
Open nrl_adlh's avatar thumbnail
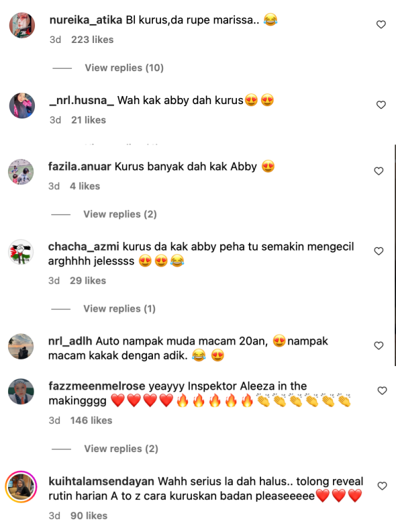tap(21, 347)
